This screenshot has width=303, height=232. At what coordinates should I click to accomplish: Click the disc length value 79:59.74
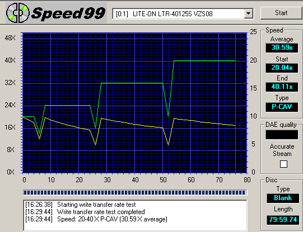tap(283, 220)
